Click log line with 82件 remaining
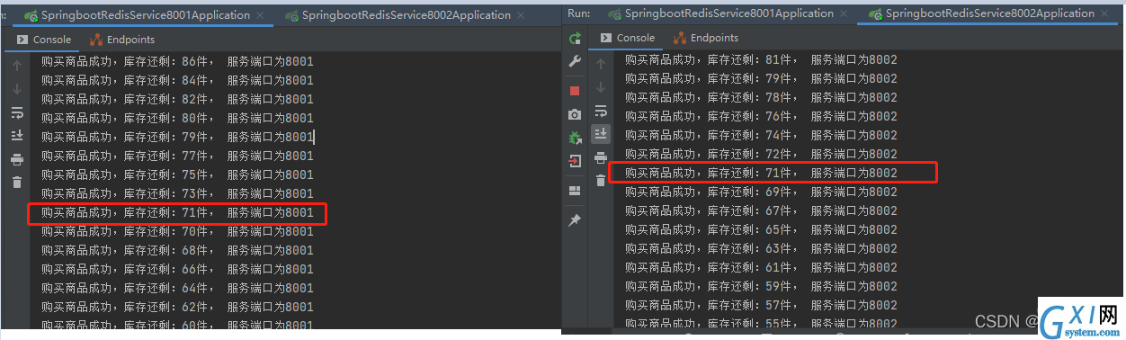 (x=178, y=99)
